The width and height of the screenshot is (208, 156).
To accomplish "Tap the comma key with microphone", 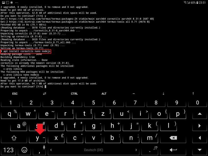I will (39, 150).
